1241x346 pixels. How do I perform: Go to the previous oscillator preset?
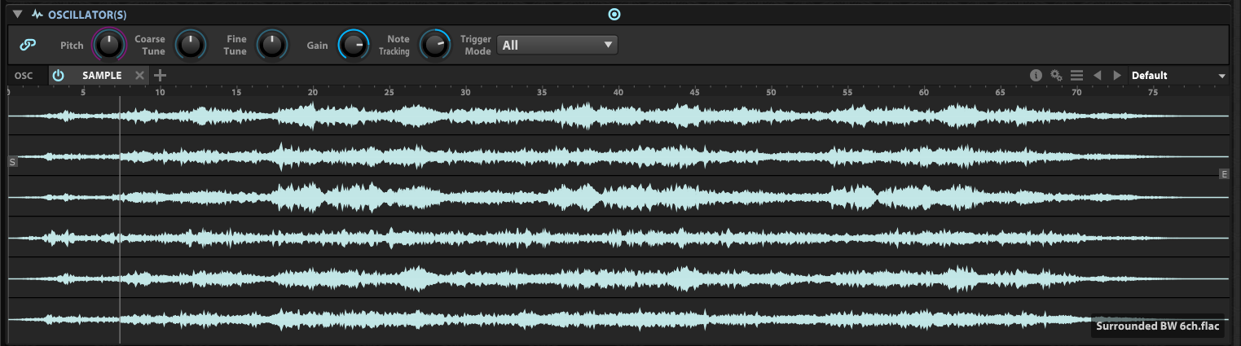tap(1097, 76)
